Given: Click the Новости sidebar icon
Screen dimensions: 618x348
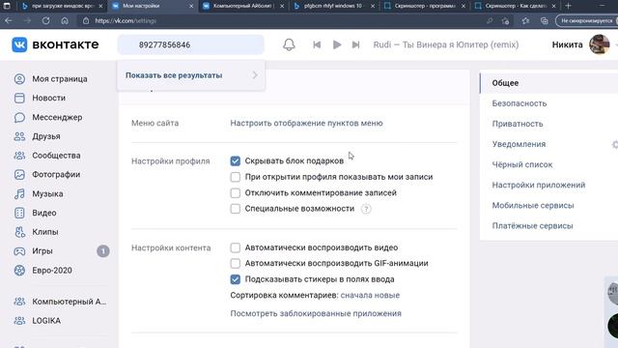Looking at the screenshot, I should pyautogui.click(x=19, y=98).
